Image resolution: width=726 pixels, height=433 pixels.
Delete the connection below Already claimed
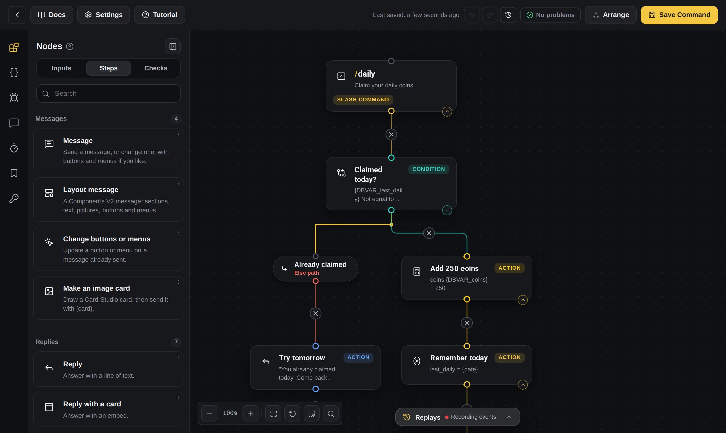point(316,314)
